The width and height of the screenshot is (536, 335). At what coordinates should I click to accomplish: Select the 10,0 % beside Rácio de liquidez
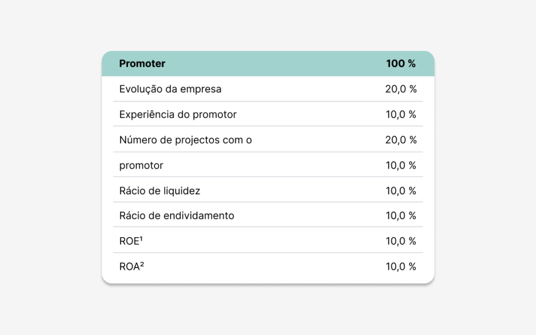(401, 191)
